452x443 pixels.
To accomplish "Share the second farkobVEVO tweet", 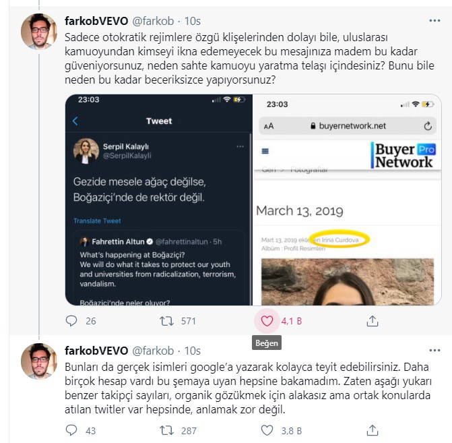I will pyautogui.click(x=372, y=430).
